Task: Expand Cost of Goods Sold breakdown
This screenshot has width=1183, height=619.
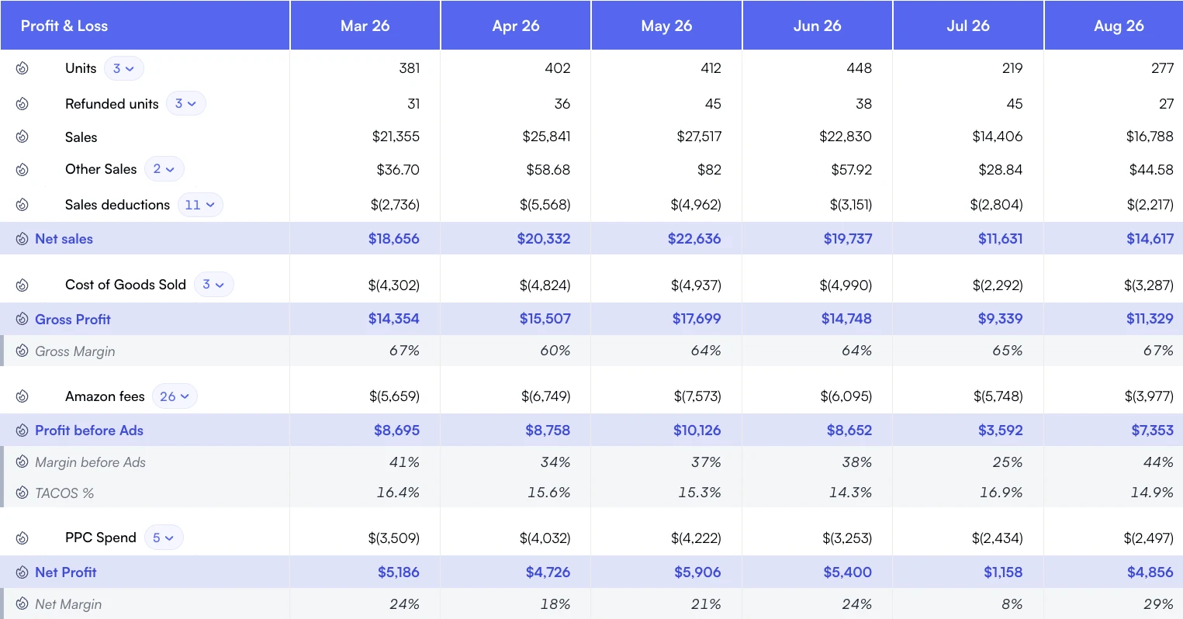Action: [214, 285]
